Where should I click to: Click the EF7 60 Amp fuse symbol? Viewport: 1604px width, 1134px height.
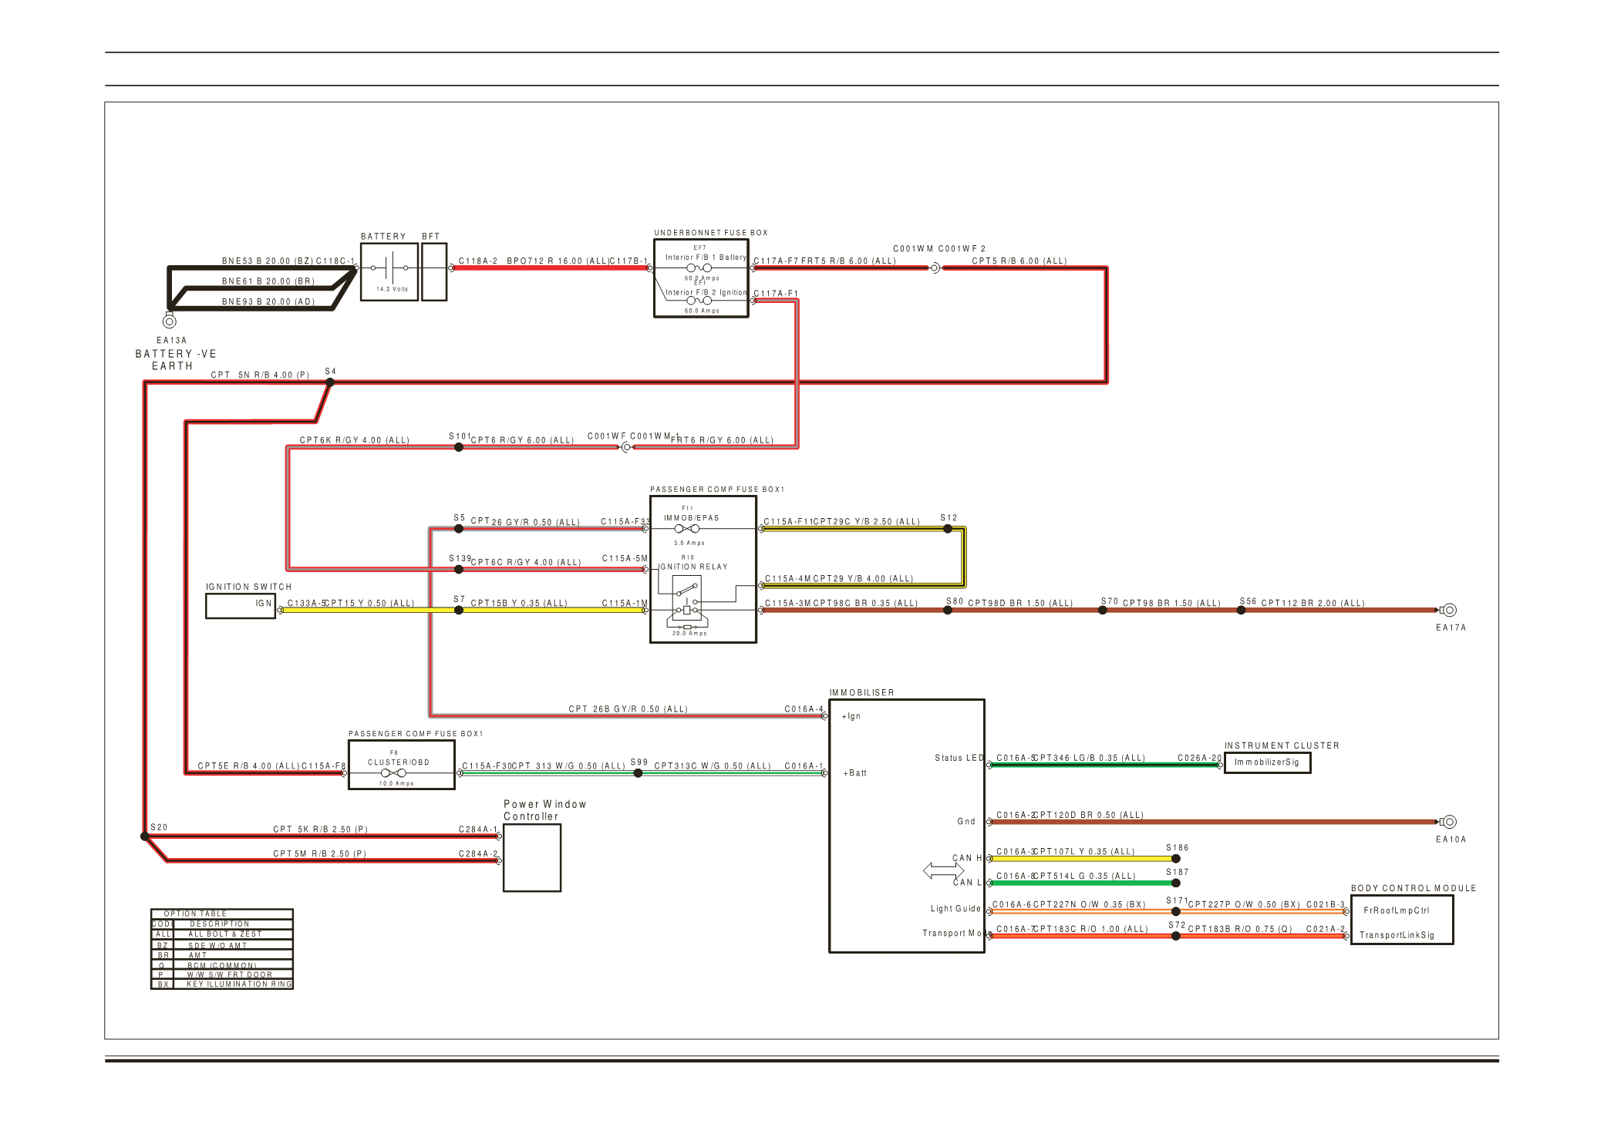699,268
